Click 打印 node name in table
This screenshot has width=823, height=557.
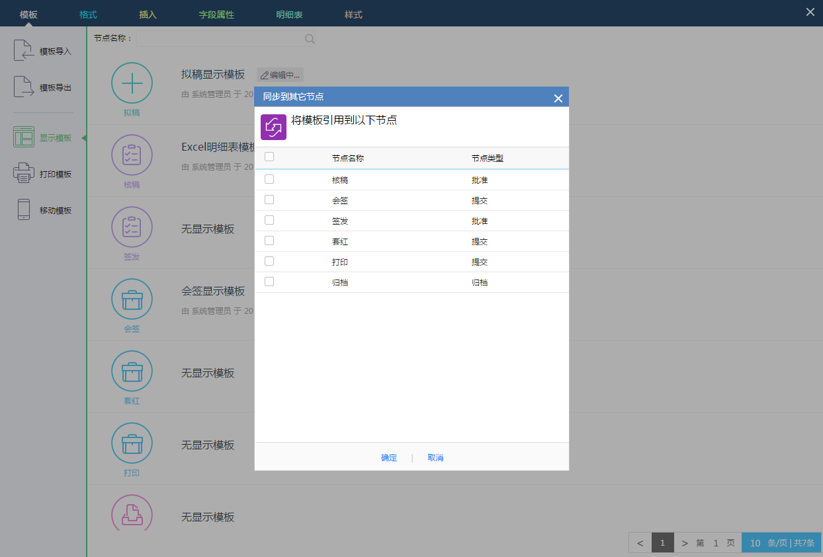point(340,262)
